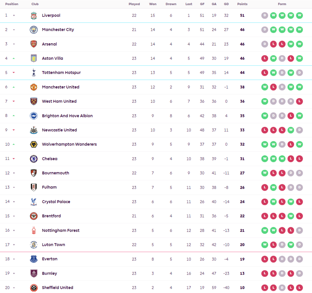Click the Everton club crest
This screenshot has height=293, width=312.
[34, 259]
